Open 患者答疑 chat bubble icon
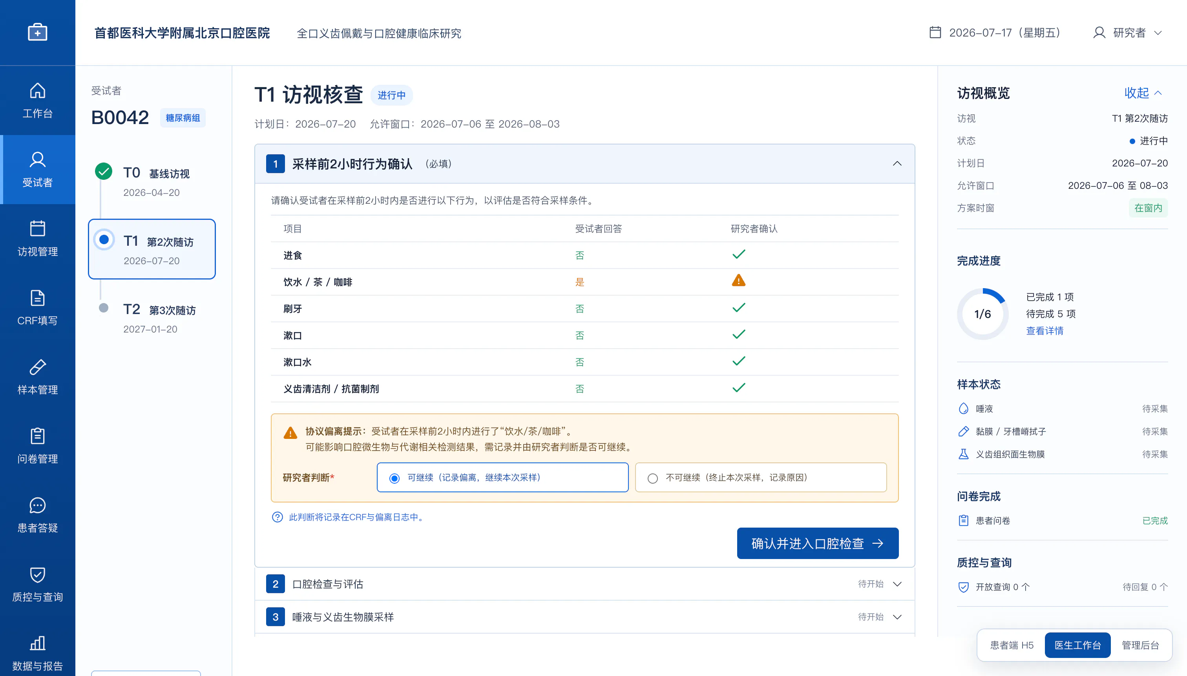Screen dimensions: 1187x676 (38, 505)
